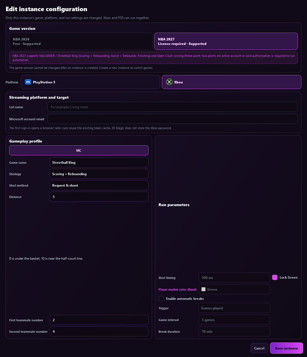The height and width of the screenshot is (357, 307).
Task: Toggle the Lock Green checkbox
Action: (x=275, y=278)
